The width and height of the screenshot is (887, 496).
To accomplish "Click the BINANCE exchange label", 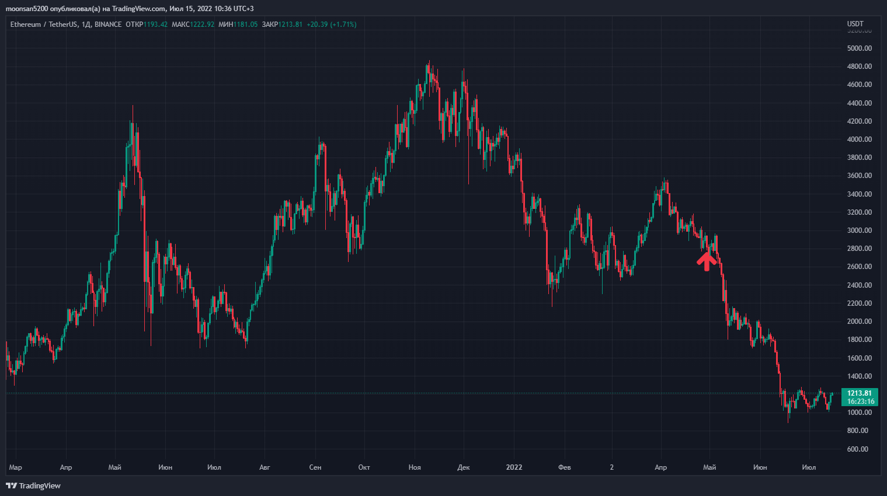I will click(x=108, y=25).
